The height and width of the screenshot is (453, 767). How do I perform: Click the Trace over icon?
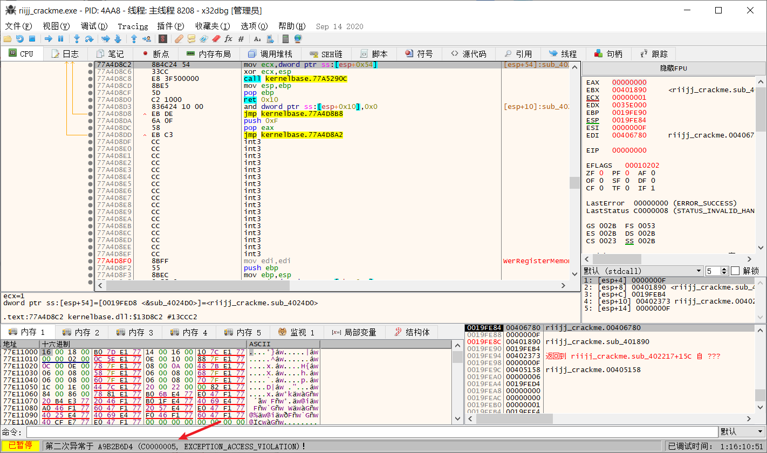pyautogui.click(x=118, y=39)
